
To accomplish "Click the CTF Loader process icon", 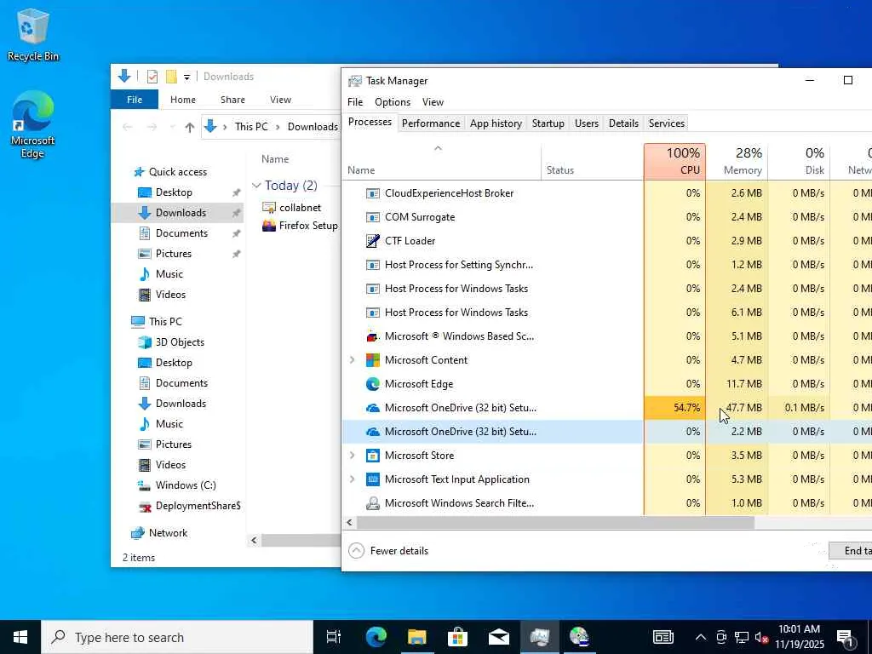I will point(373,241).
